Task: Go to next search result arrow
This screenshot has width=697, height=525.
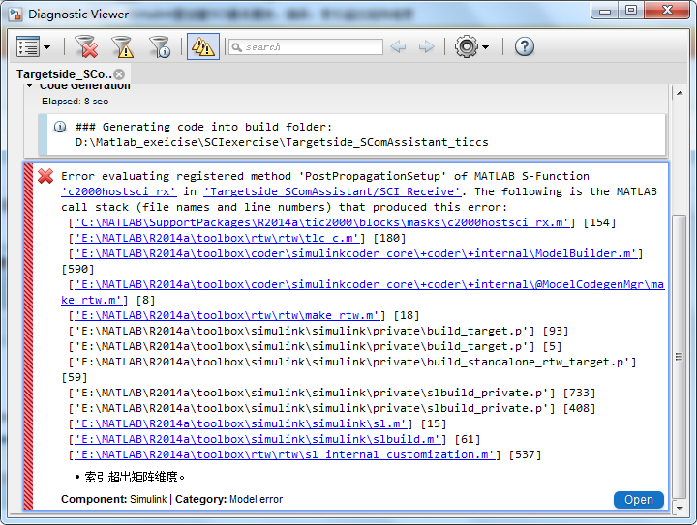Action: tap(426, 46)
